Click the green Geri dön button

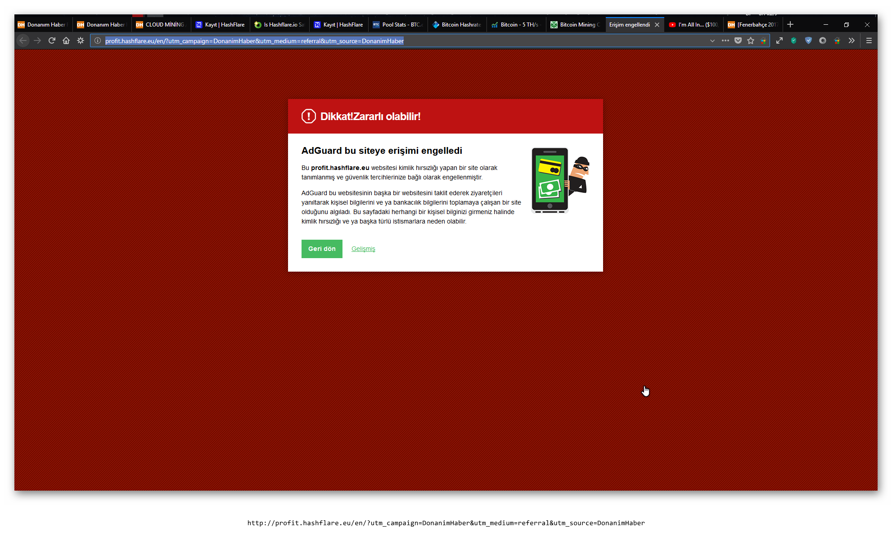322,249
